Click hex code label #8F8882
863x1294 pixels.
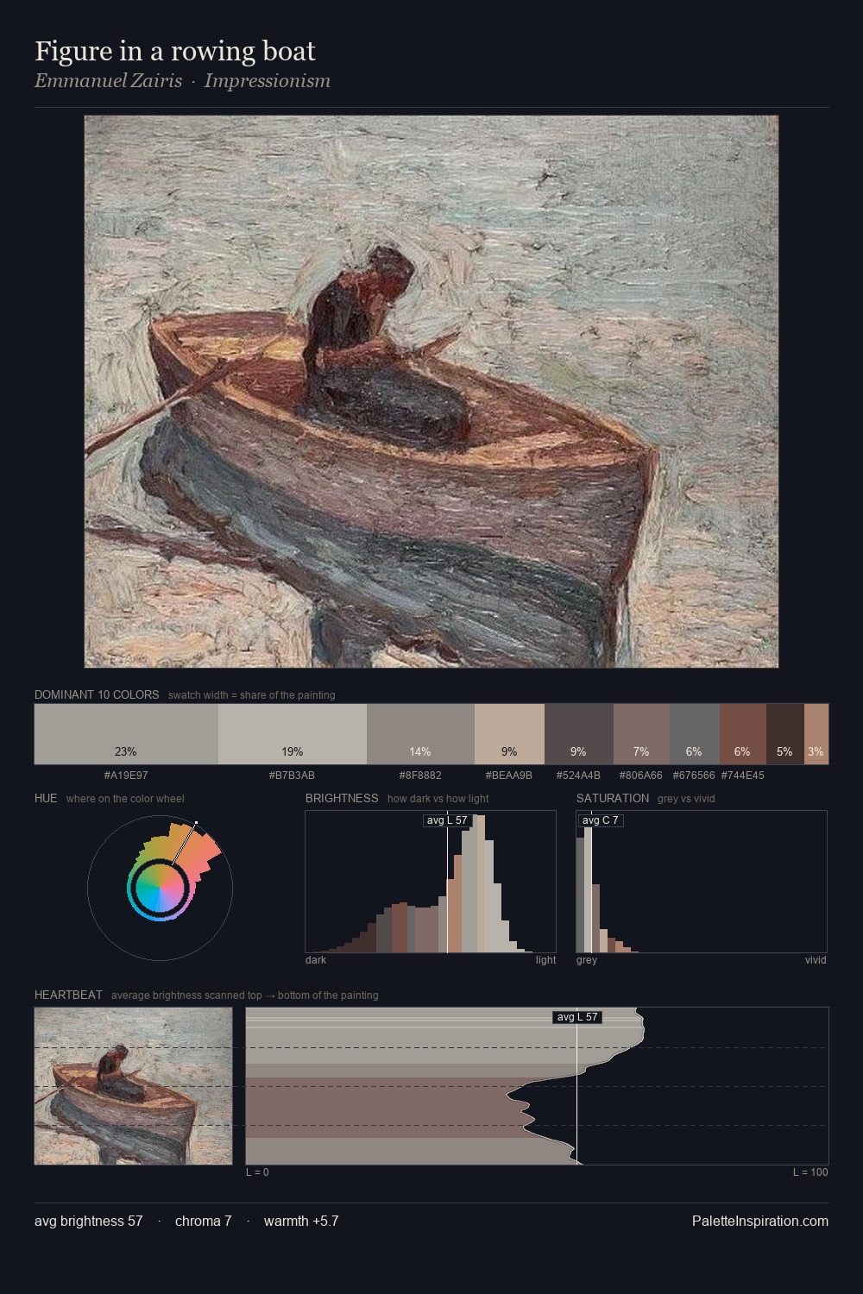[420, 775]
